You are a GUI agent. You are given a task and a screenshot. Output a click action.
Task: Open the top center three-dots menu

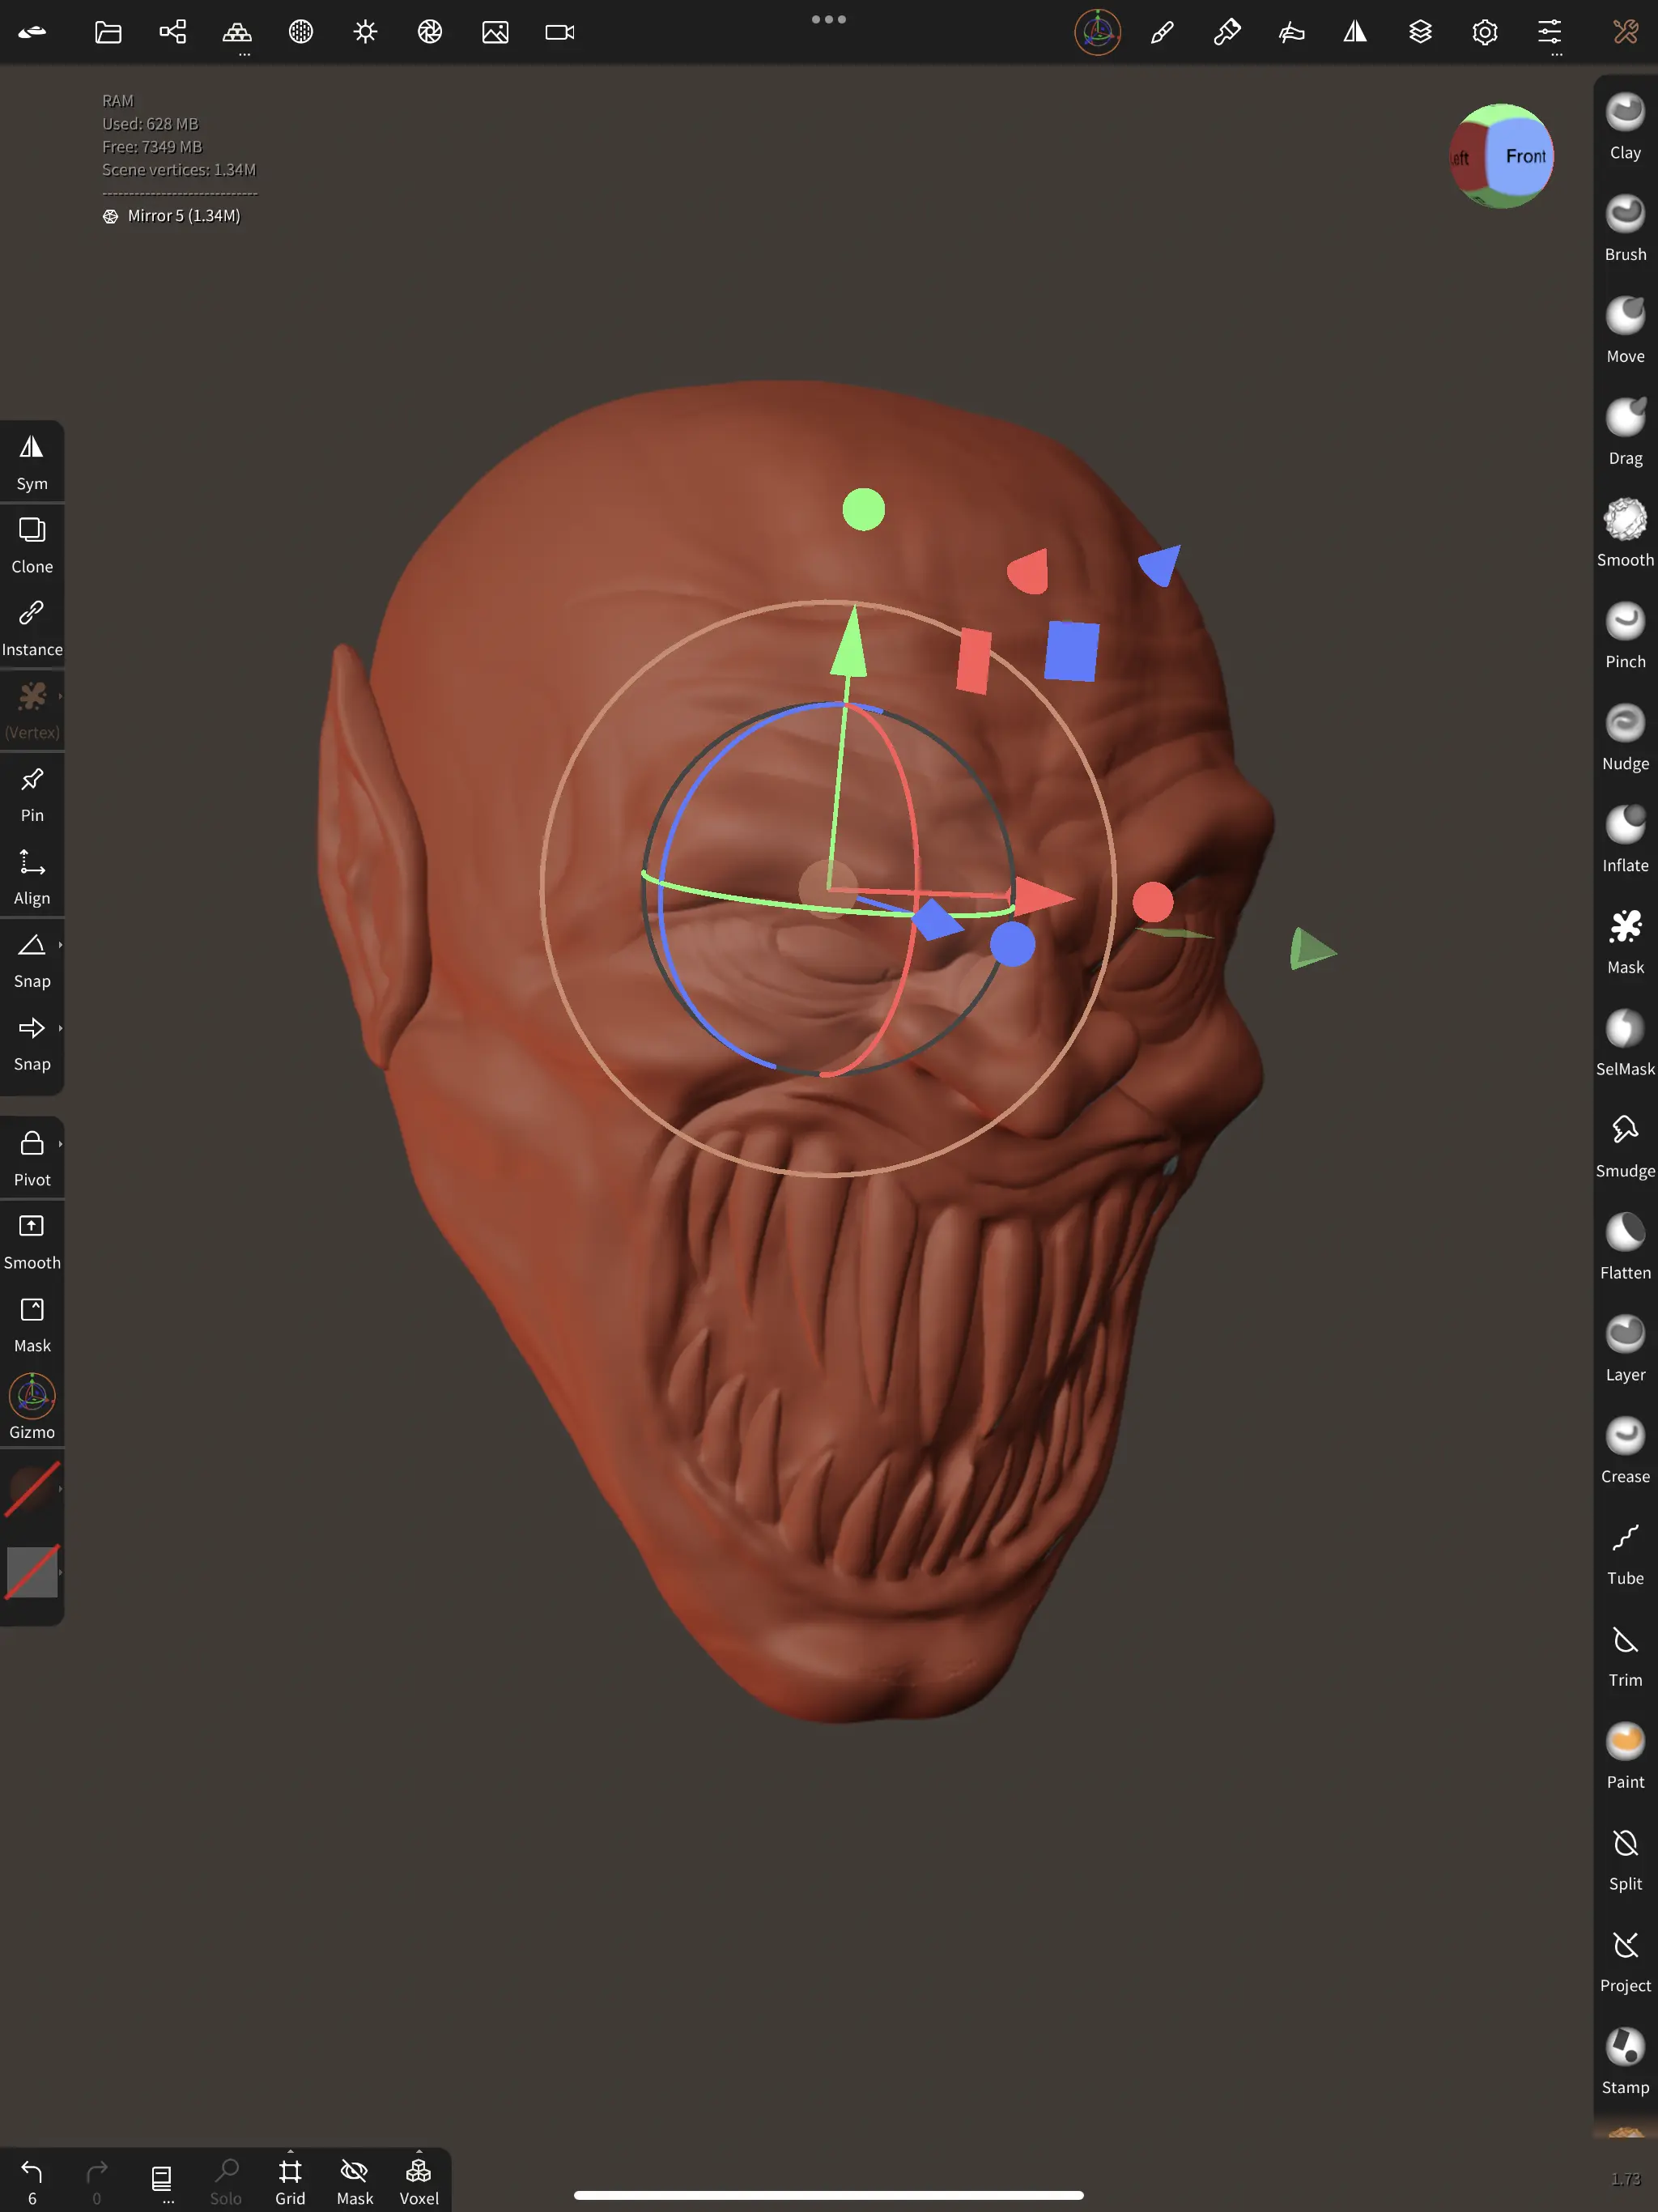pyautogui.click(x=829, y=19)
